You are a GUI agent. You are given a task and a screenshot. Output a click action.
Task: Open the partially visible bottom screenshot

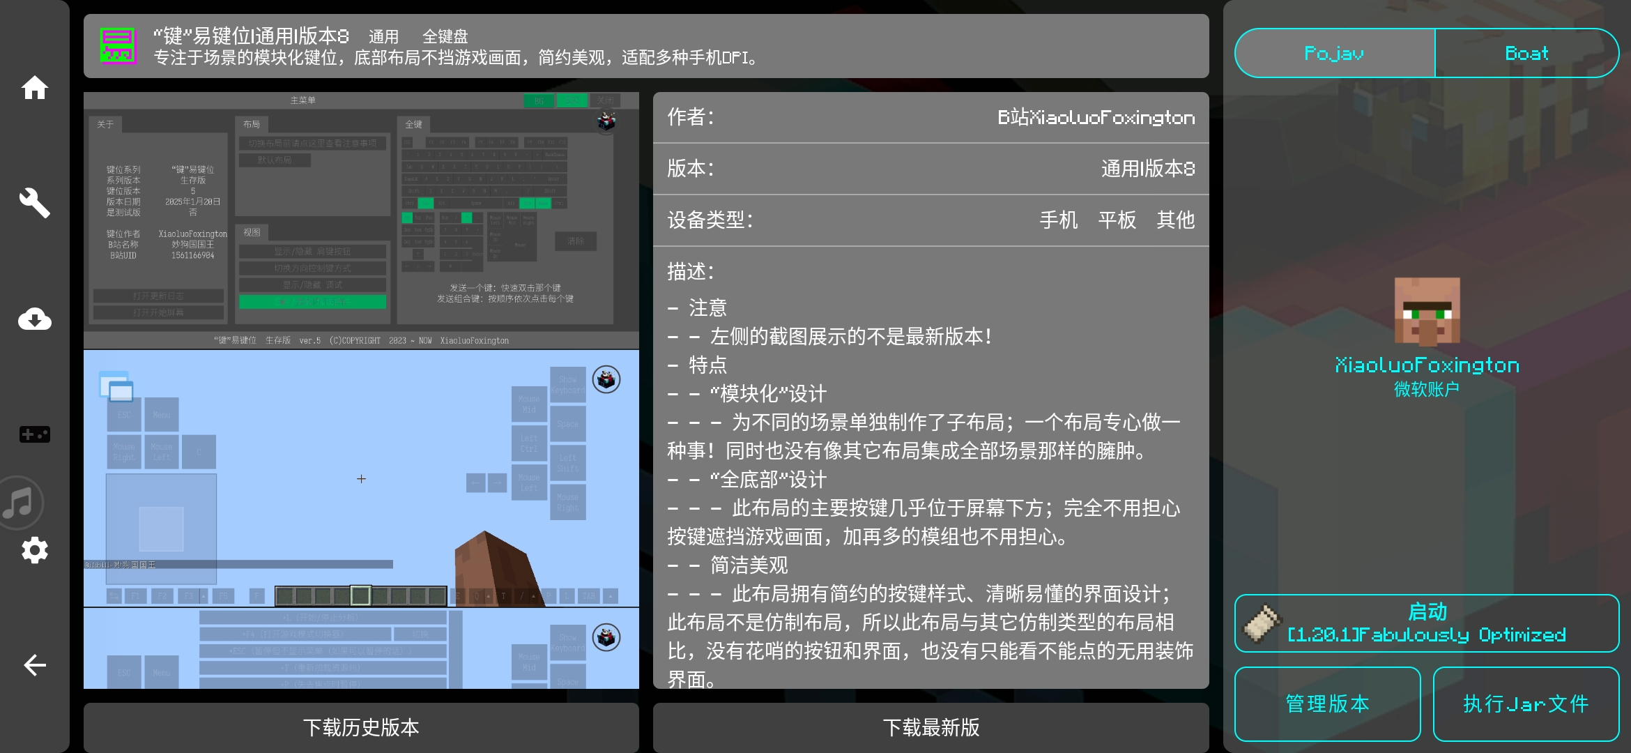click(x=361, y=648)
